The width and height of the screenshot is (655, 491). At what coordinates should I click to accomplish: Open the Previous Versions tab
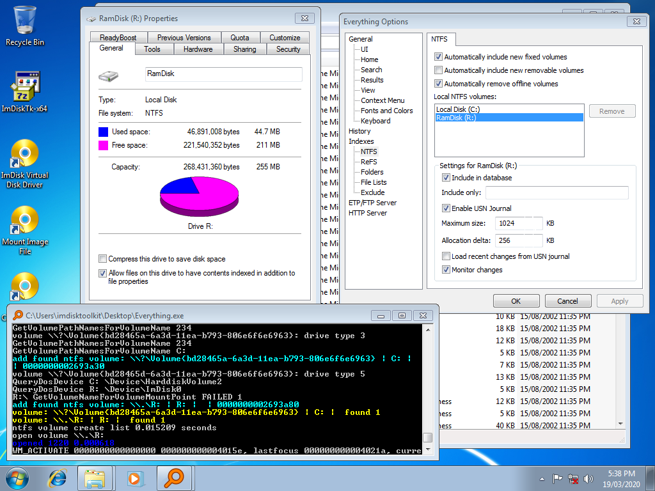184,38
